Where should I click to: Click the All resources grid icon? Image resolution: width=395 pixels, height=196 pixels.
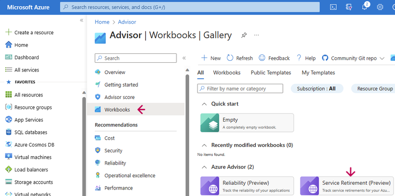click(x=8, y=95)
